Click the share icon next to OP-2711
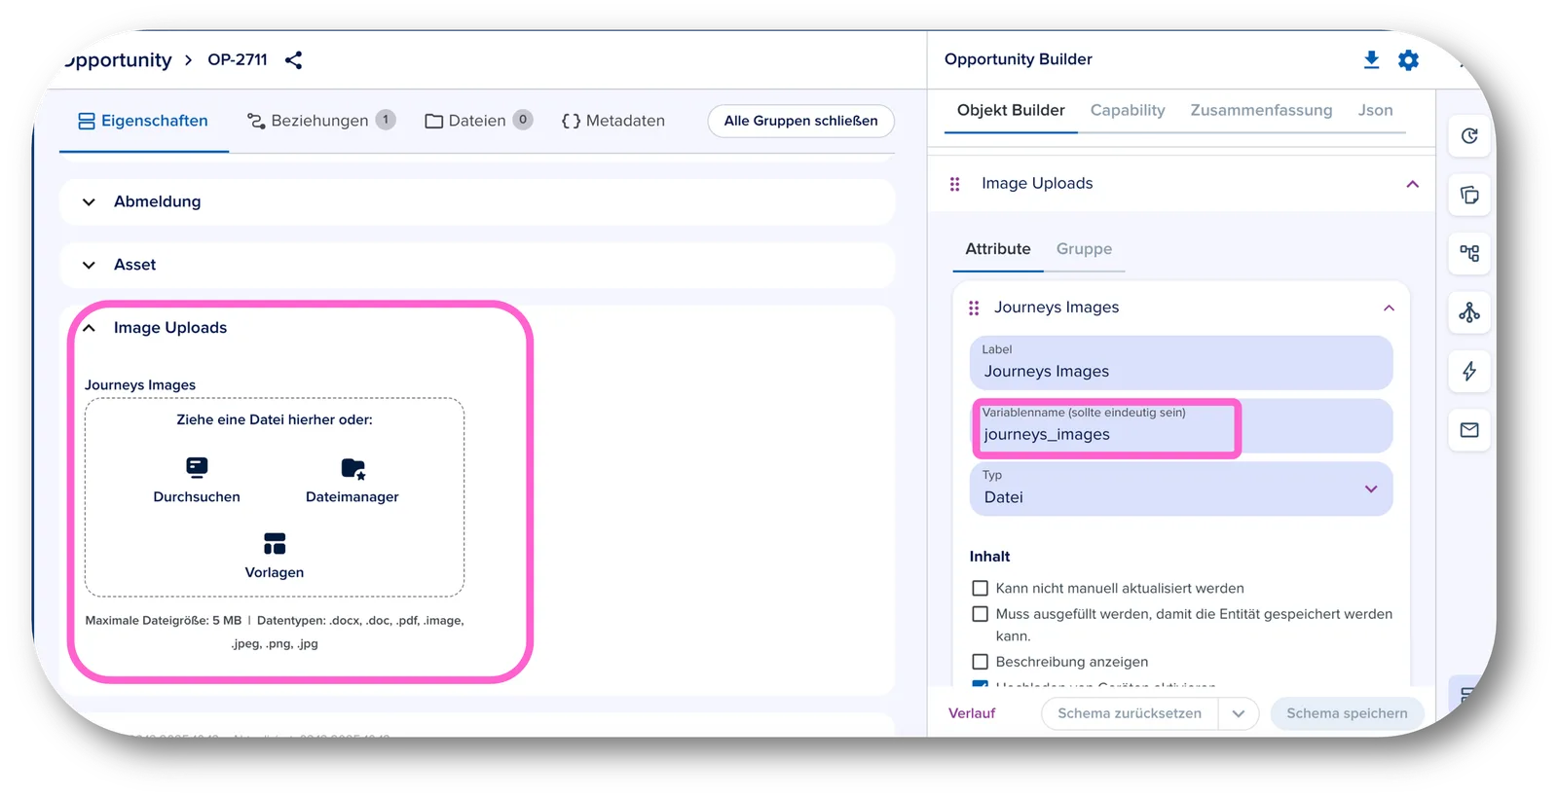 click(293, 60)
